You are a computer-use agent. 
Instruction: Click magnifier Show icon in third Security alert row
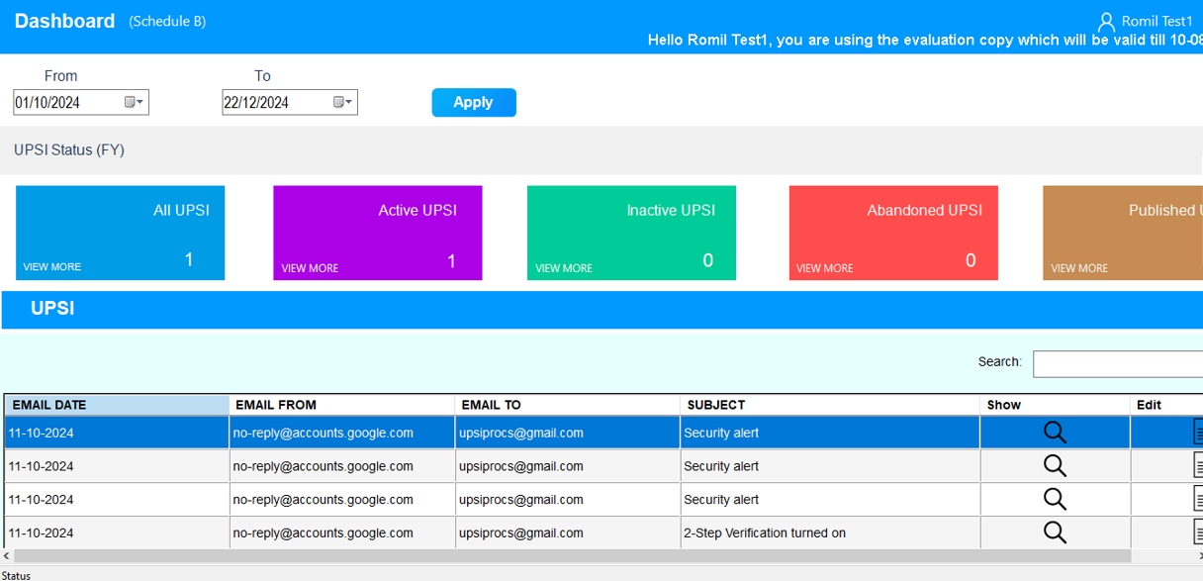click(1055, 499)
